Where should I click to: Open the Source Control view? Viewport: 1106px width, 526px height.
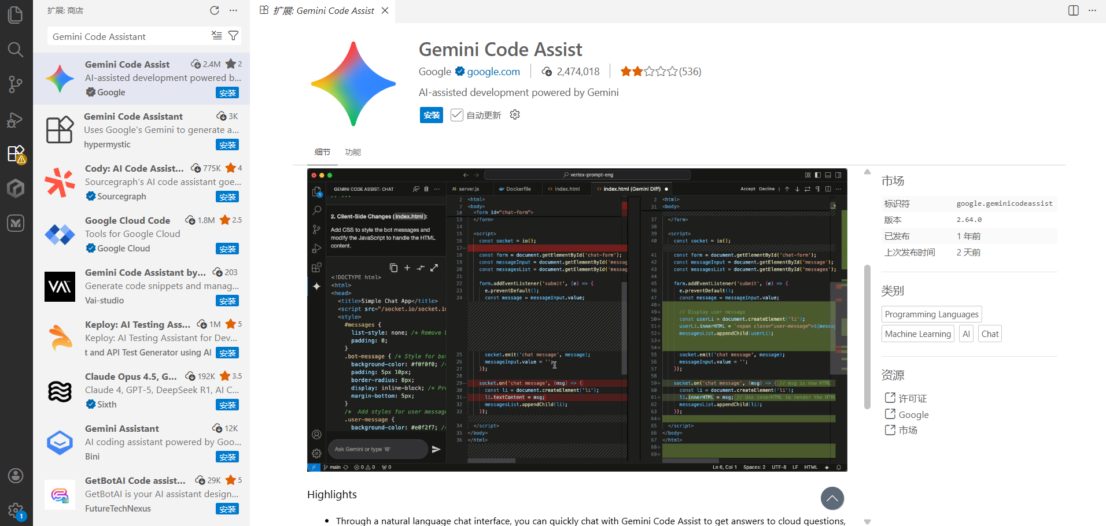coord(16,84)
